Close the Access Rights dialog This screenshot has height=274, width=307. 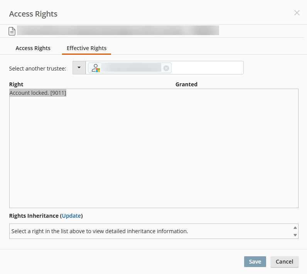coord(297,13)
